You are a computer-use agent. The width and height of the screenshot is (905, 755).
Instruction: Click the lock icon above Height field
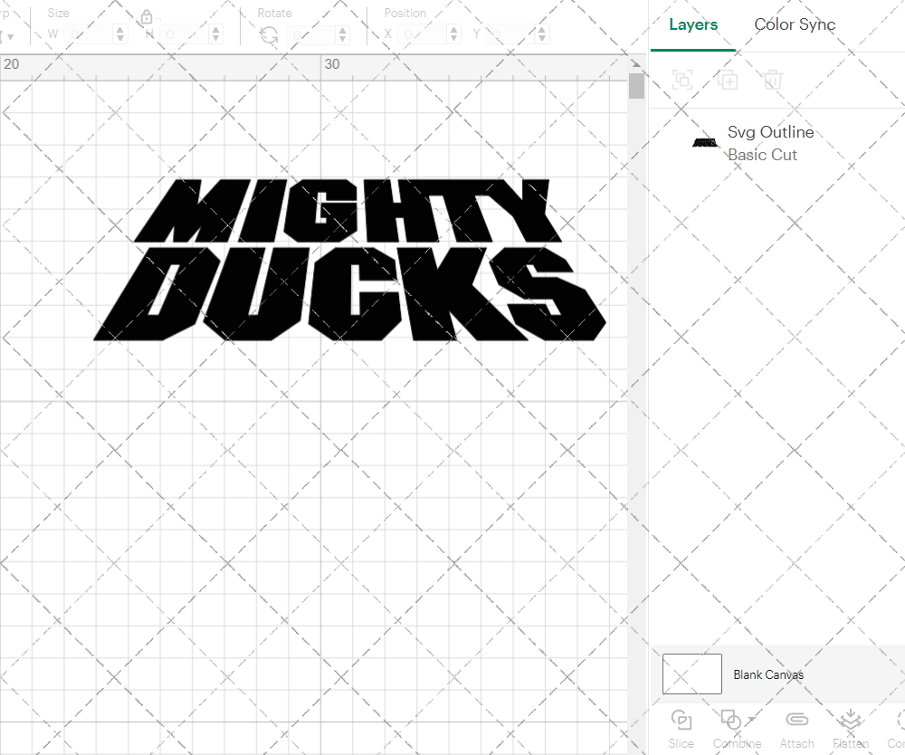147,17
